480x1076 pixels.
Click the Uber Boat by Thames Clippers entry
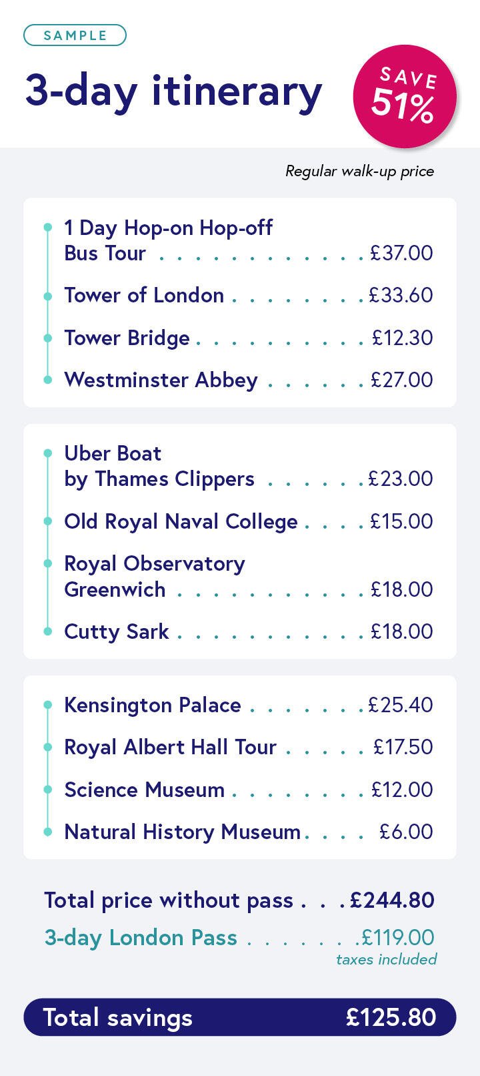(159, 466)
